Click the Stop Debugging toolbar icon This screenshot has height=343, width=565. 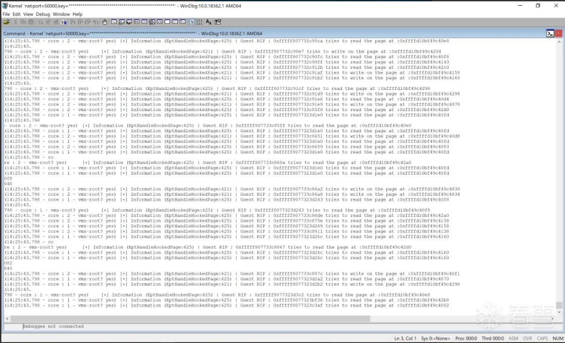pos(56,22)
